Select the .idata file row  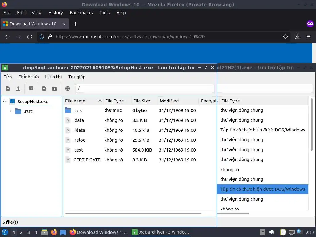[x=140, y=130]
